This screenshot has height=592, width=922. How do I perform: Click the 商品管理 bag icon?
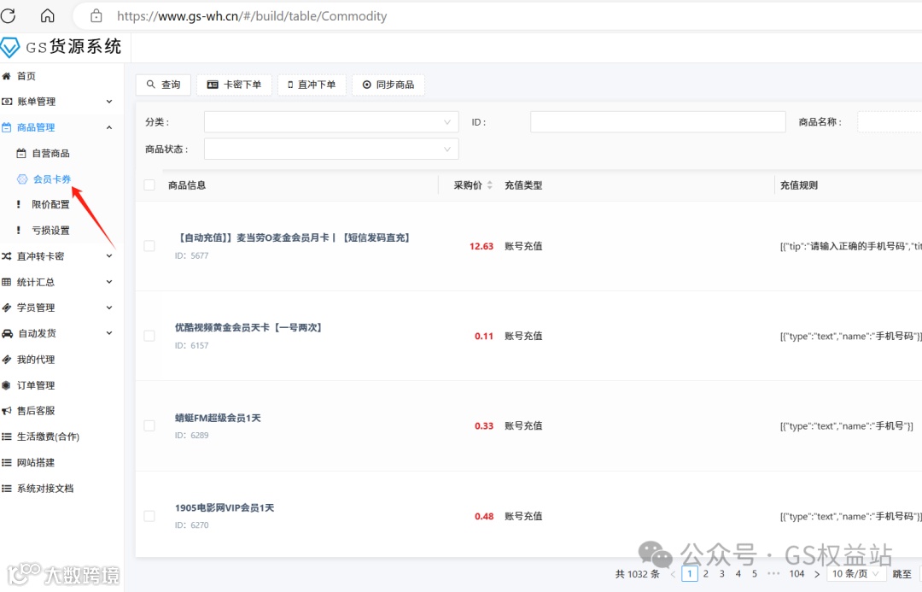(x=7, y=127)
